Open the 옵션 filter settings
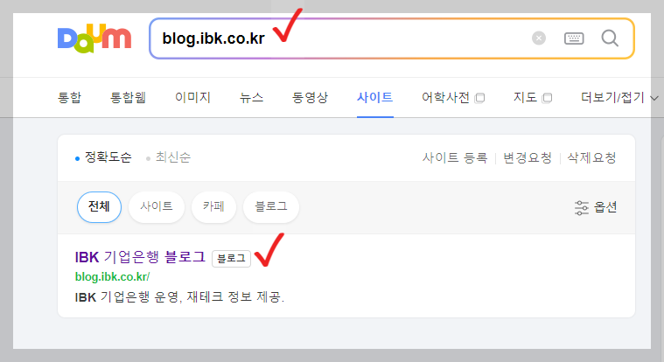Viewport: 664px width, 362px height. (596, 207)
